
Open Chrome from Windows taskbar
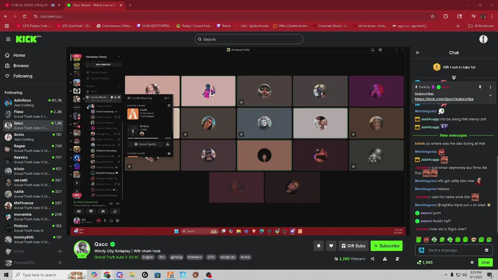coord(107,275)
